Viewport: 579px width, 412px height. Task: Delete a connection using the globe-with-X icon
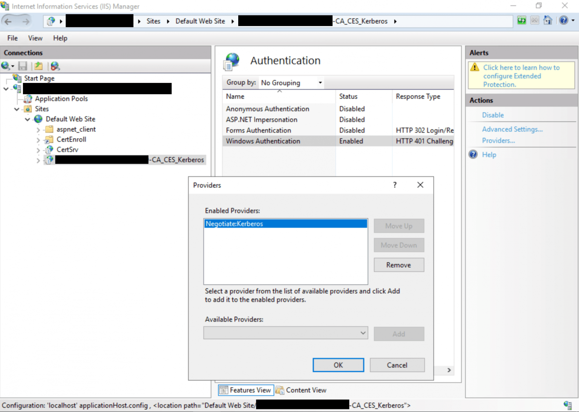(55, 66)
